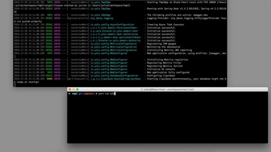Click the 'Web application fully configured' message
Viewport: 271px width, 152px height.
[168, 72]
